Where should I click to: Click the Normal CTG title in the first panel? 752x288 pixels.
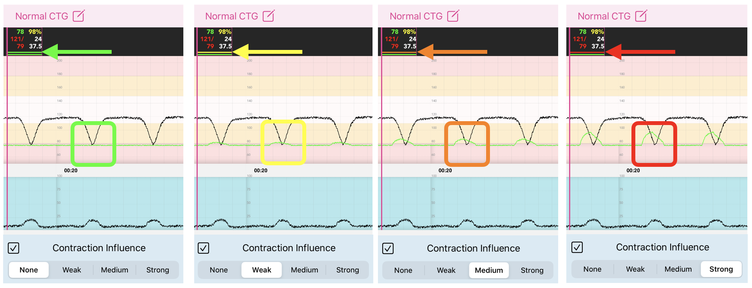(43, 16)
